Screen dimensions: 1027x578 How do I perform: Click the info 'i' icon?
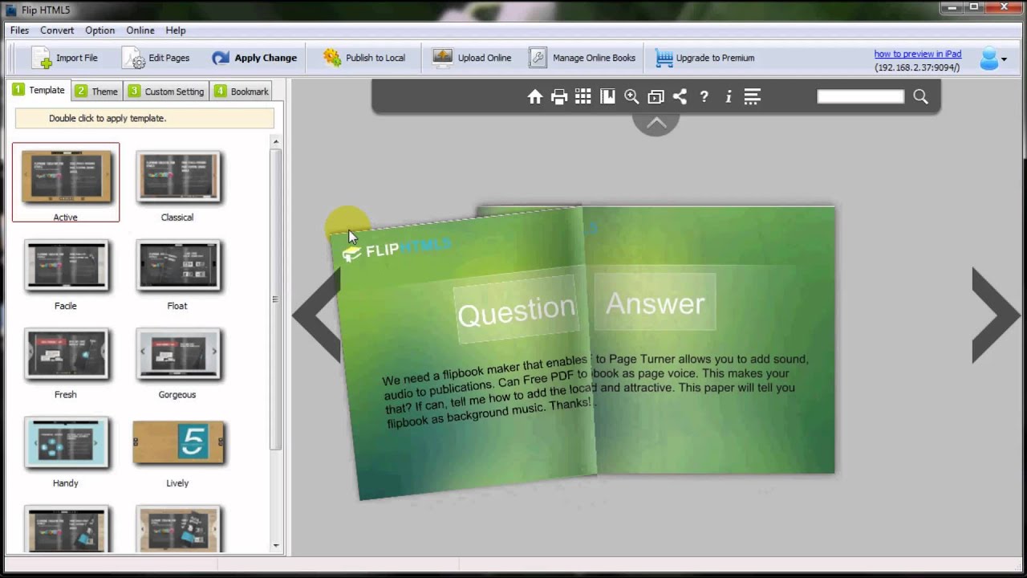(x=728, y=96)
